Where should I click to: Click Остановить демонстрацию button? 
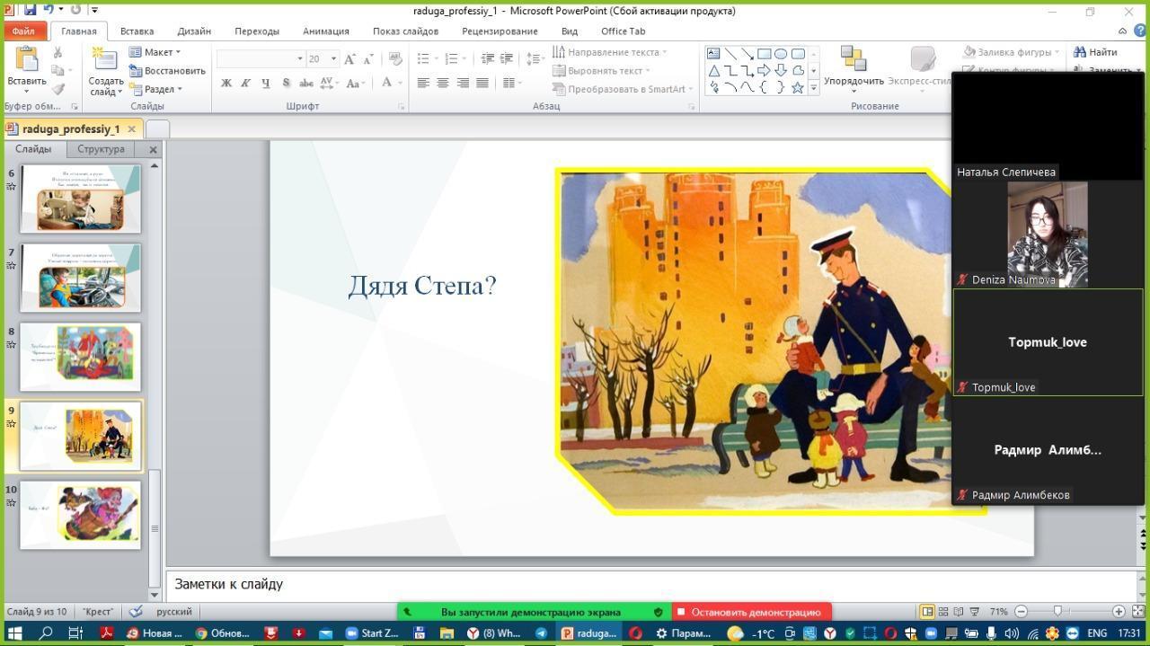[x=751, y=612]
